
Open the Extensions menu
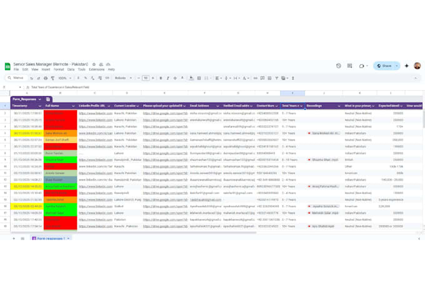[x=97, y=69]
